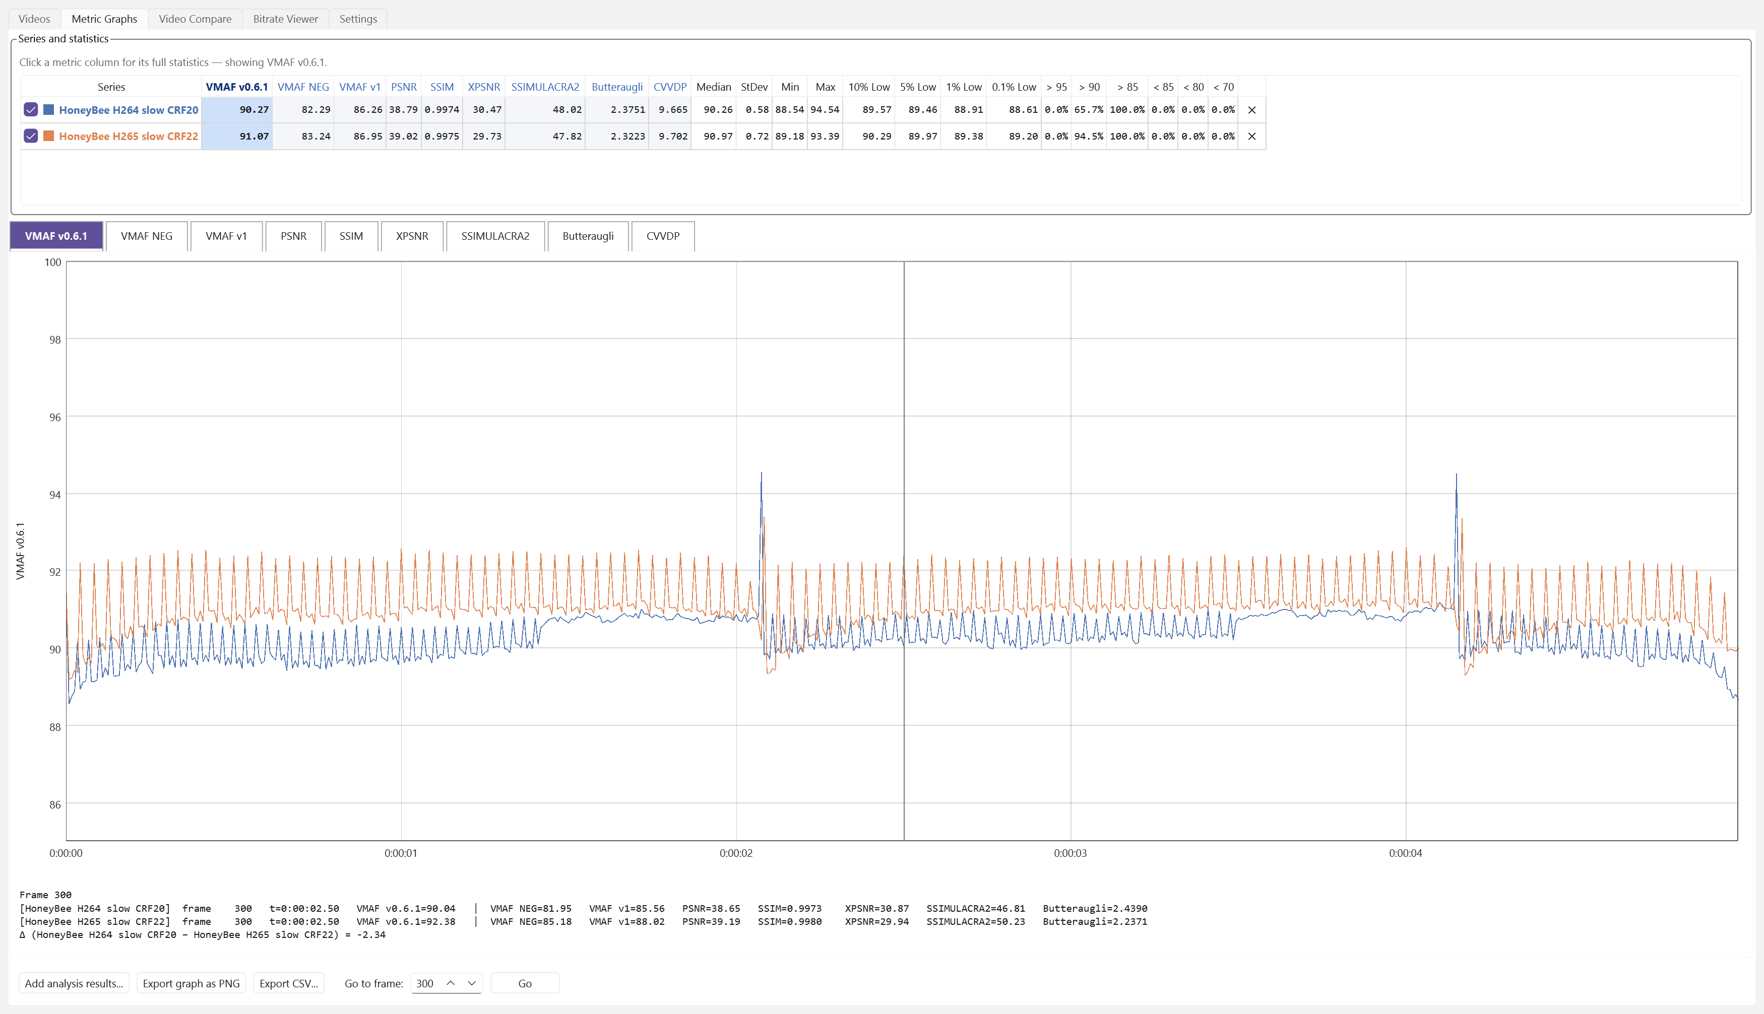Screen dimensions: 1764x1014
Task: Click the Export CSV button
Action: point(288,983)
